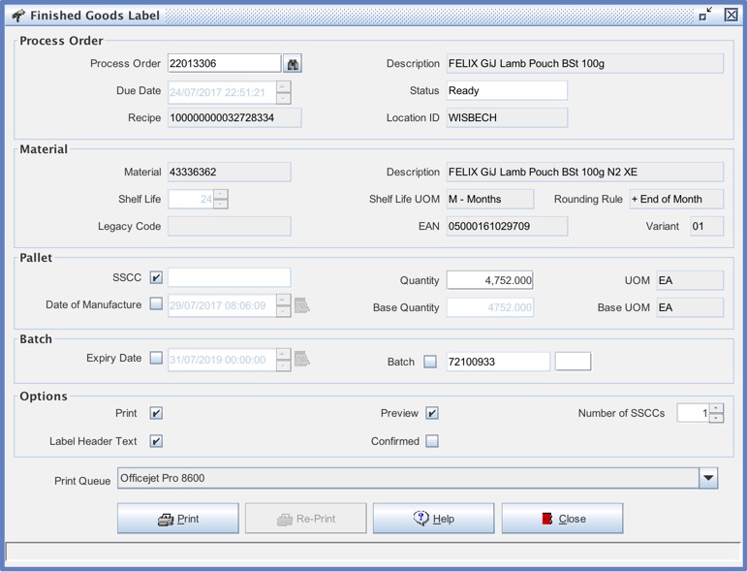Tick the Batch checkbox
The width and height of the screenshot is (747, 572).
[x=430, y=362]
